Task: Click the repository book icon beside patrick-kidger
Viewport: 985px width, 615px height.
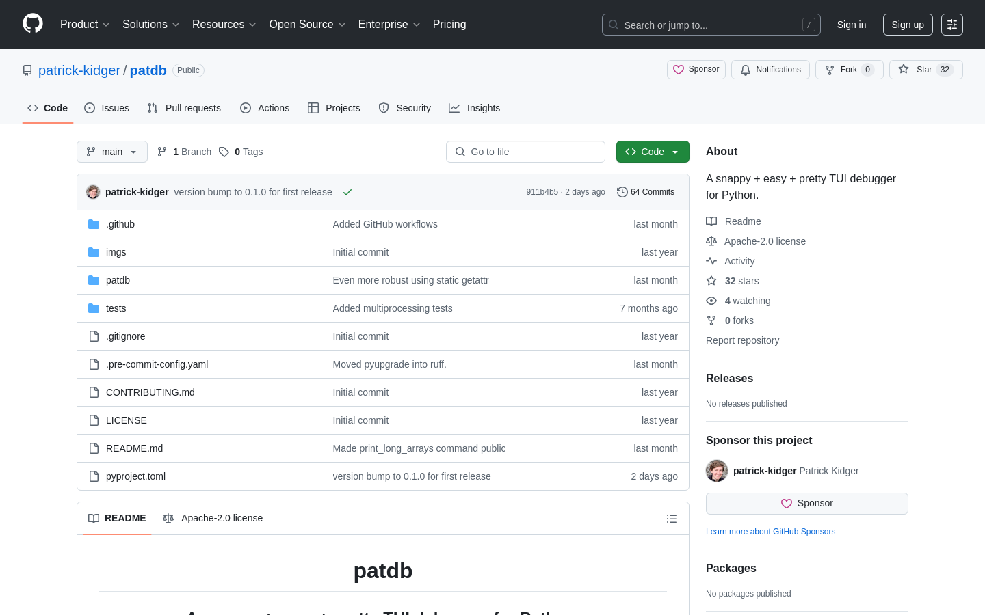Action: [27, 70]
